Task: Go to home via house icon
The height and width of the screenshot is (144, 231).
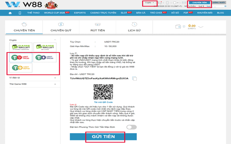Action: point(10,13)
